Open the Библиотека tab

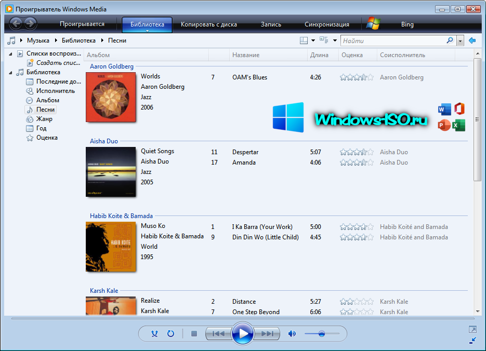(x=147, y=24)
